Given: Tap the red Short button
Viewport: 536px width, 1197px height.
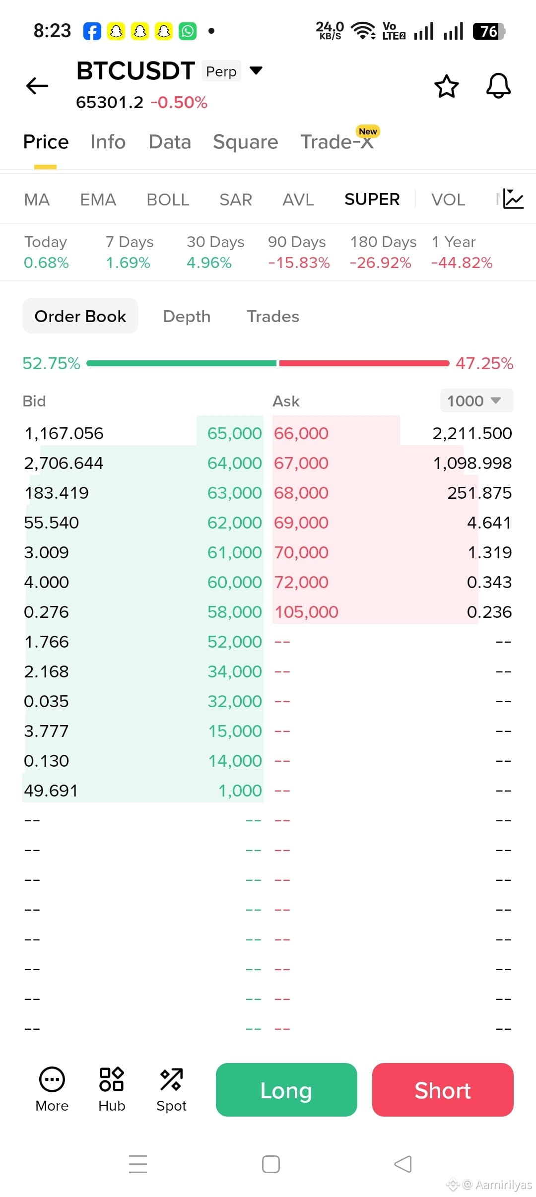Looking at the screenshot, I should pos(443,1090).
